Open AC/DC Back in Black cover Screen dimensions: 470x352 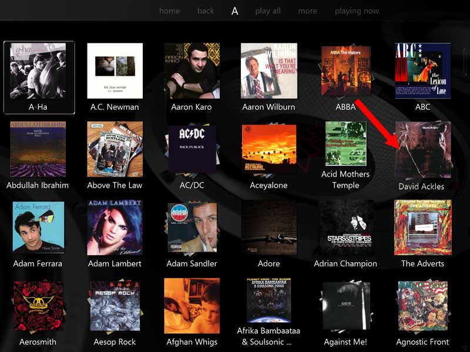coord(192,149)
